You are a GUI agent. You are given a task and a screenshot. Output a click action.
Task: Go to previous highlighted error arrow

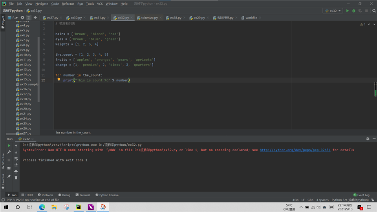coord(369,24)
